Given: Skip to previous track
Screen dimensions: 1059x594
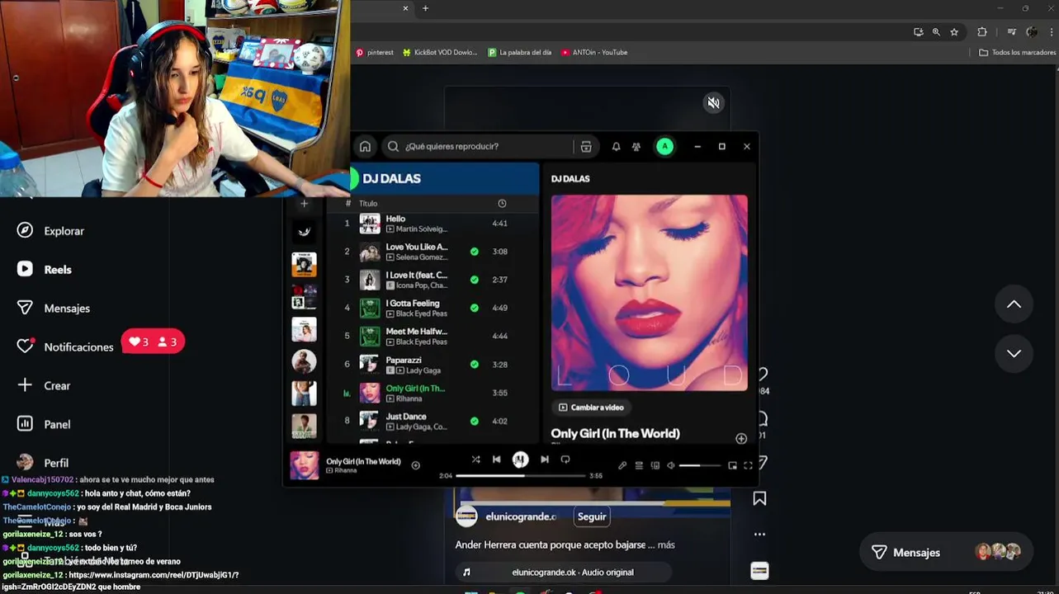Looking at the screenshot, I should point(496,460).
